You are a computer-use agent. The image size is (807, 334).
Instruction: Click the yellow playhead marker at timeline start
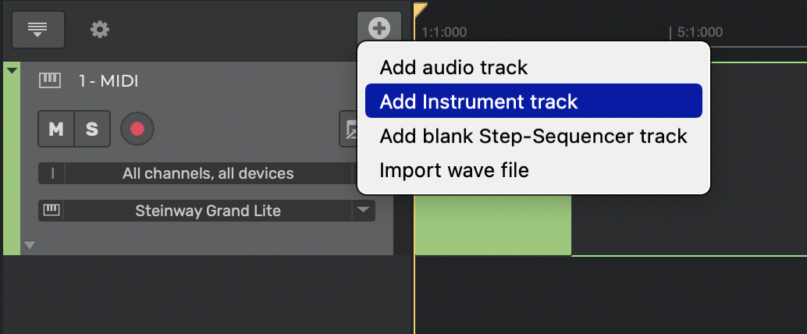tap(420, 10)
